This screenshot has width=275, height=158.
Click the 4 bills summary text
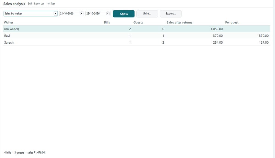pos(7,153)
